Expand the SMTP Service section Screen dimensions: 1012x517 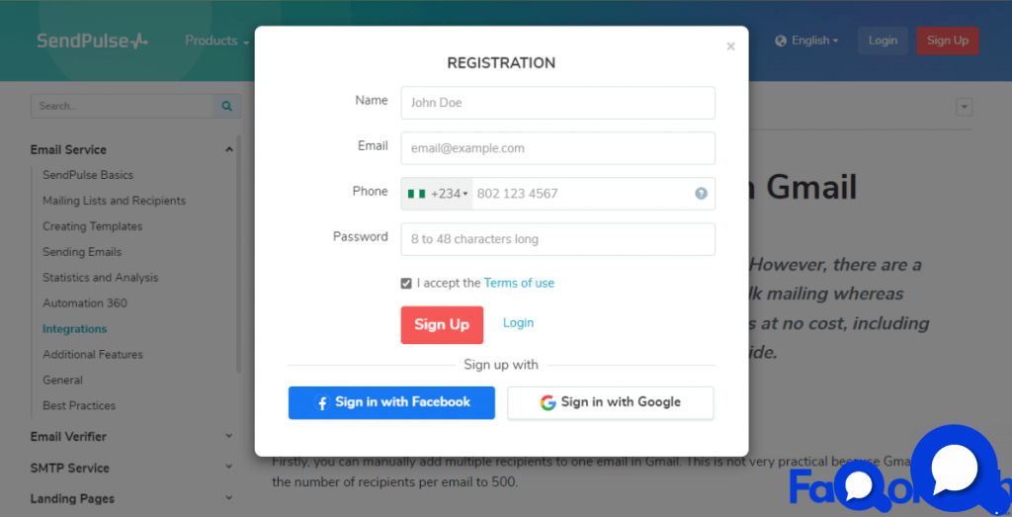[x=131, y=468]
